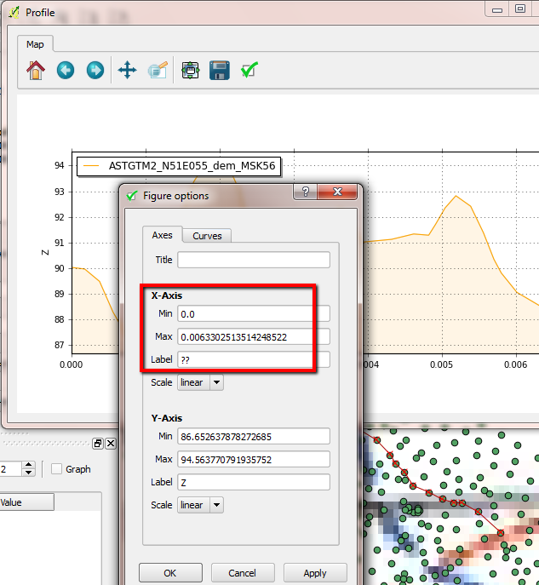Go forward to next view arrow
539x585 pixels.
coord(95,70)
